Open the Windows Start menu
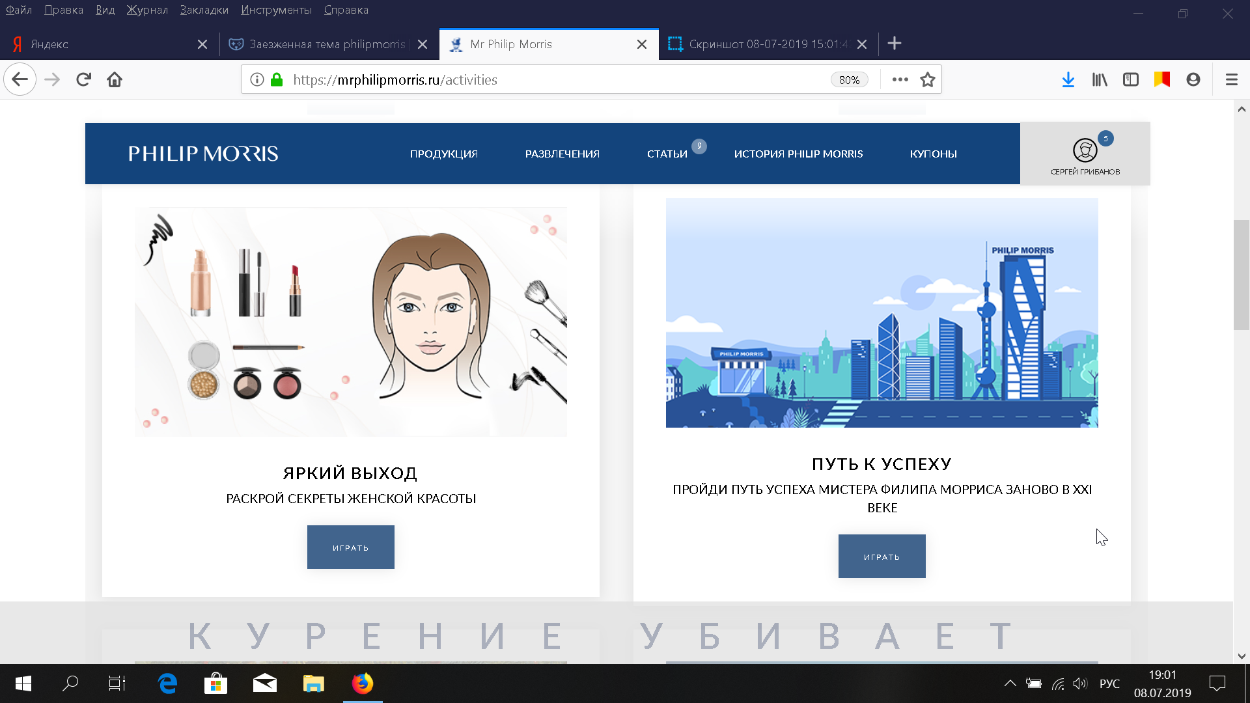 [x=23, y=683]
